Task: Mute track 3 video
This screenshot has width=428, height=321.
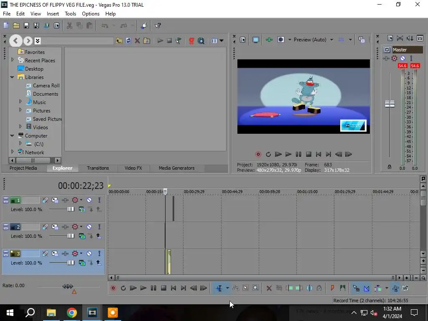Action: click(x=89, y=254)
